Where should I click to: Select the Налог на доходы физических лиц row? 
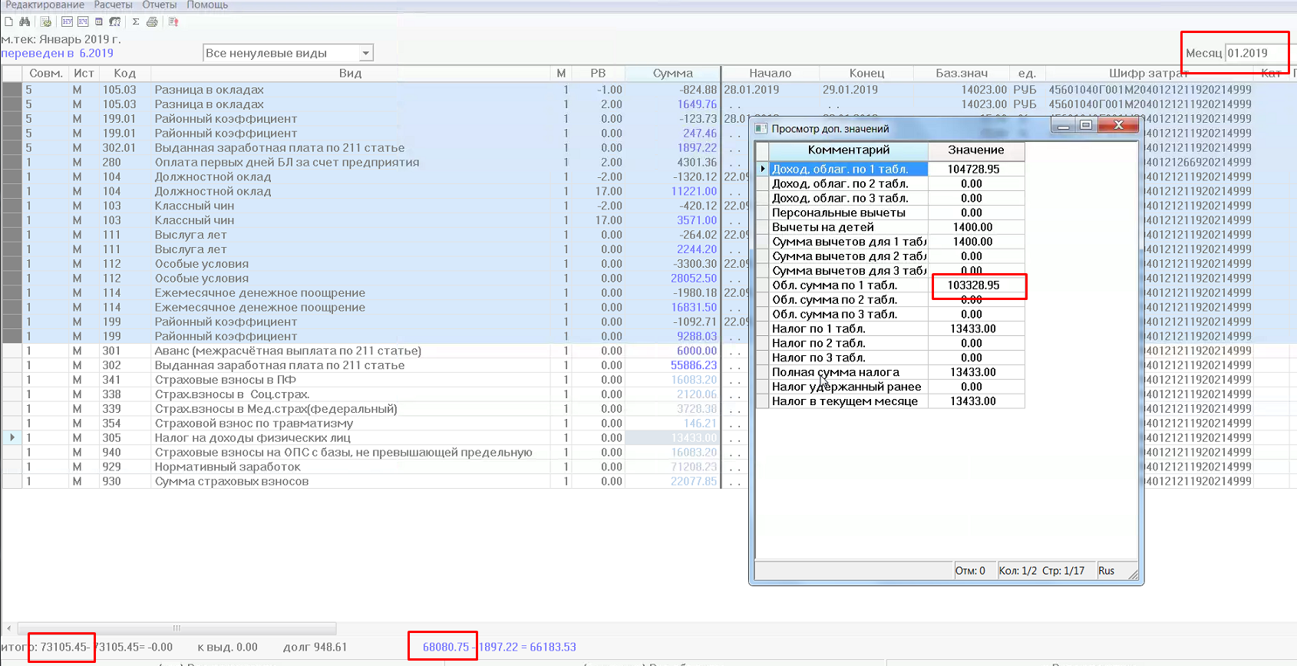pos(361,438)
